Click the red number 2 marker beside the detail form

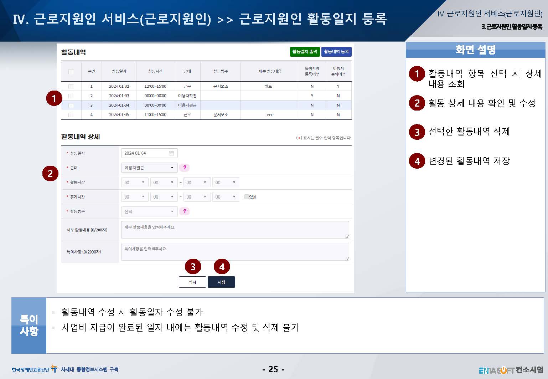point(50,174)
